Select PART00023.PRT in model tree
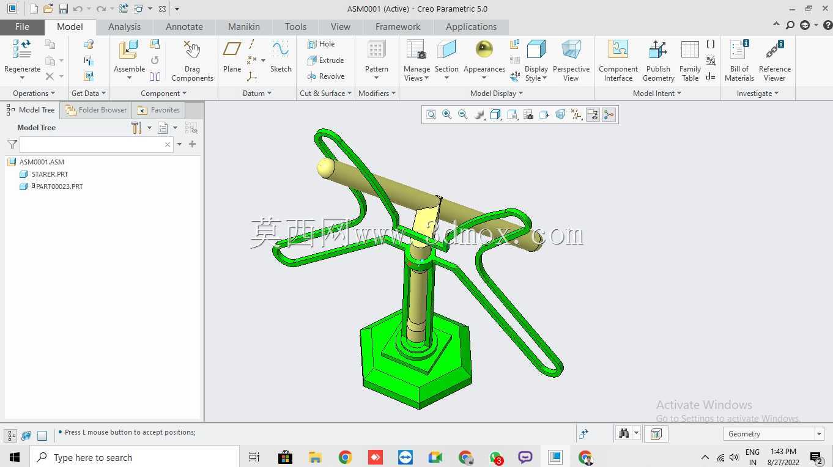The image size is (833, 467). 59,186
